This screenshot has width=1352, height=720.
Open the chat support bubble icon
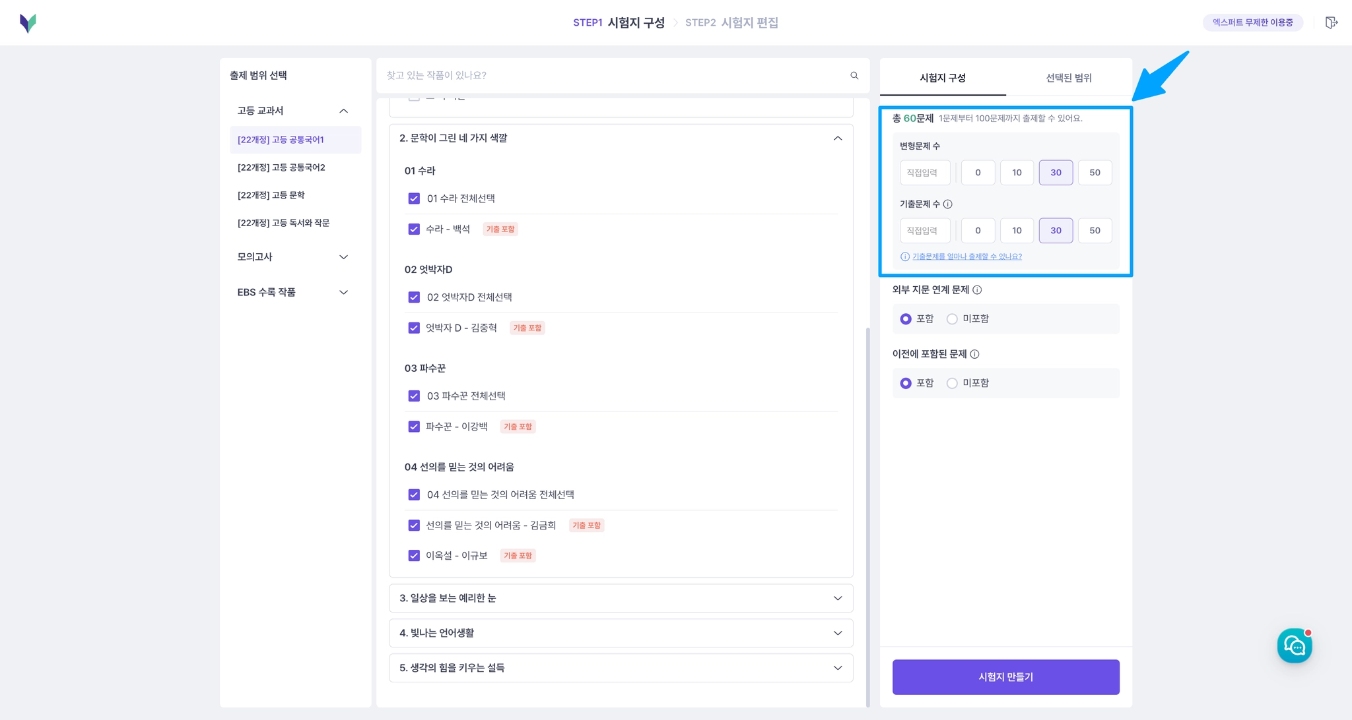1294,646
